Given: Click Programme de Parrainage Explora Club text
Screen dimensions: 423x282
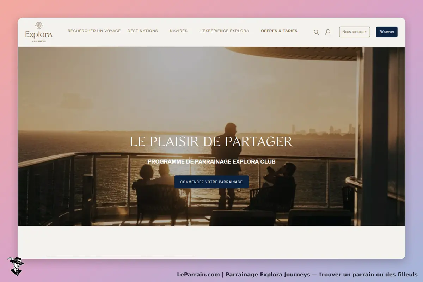Looking at the screenshot, I should 211,162.
